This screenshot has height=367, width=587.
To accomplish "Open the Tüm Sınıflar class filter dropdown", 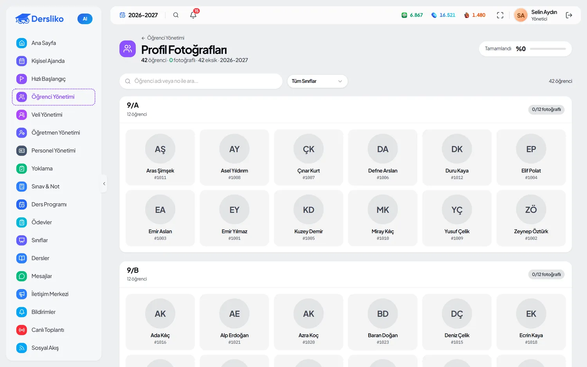I will coord(317,81).
